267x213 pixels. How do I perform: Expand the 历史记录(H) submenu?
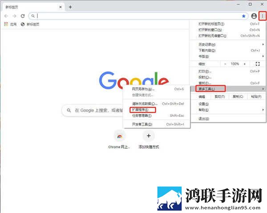228,44
